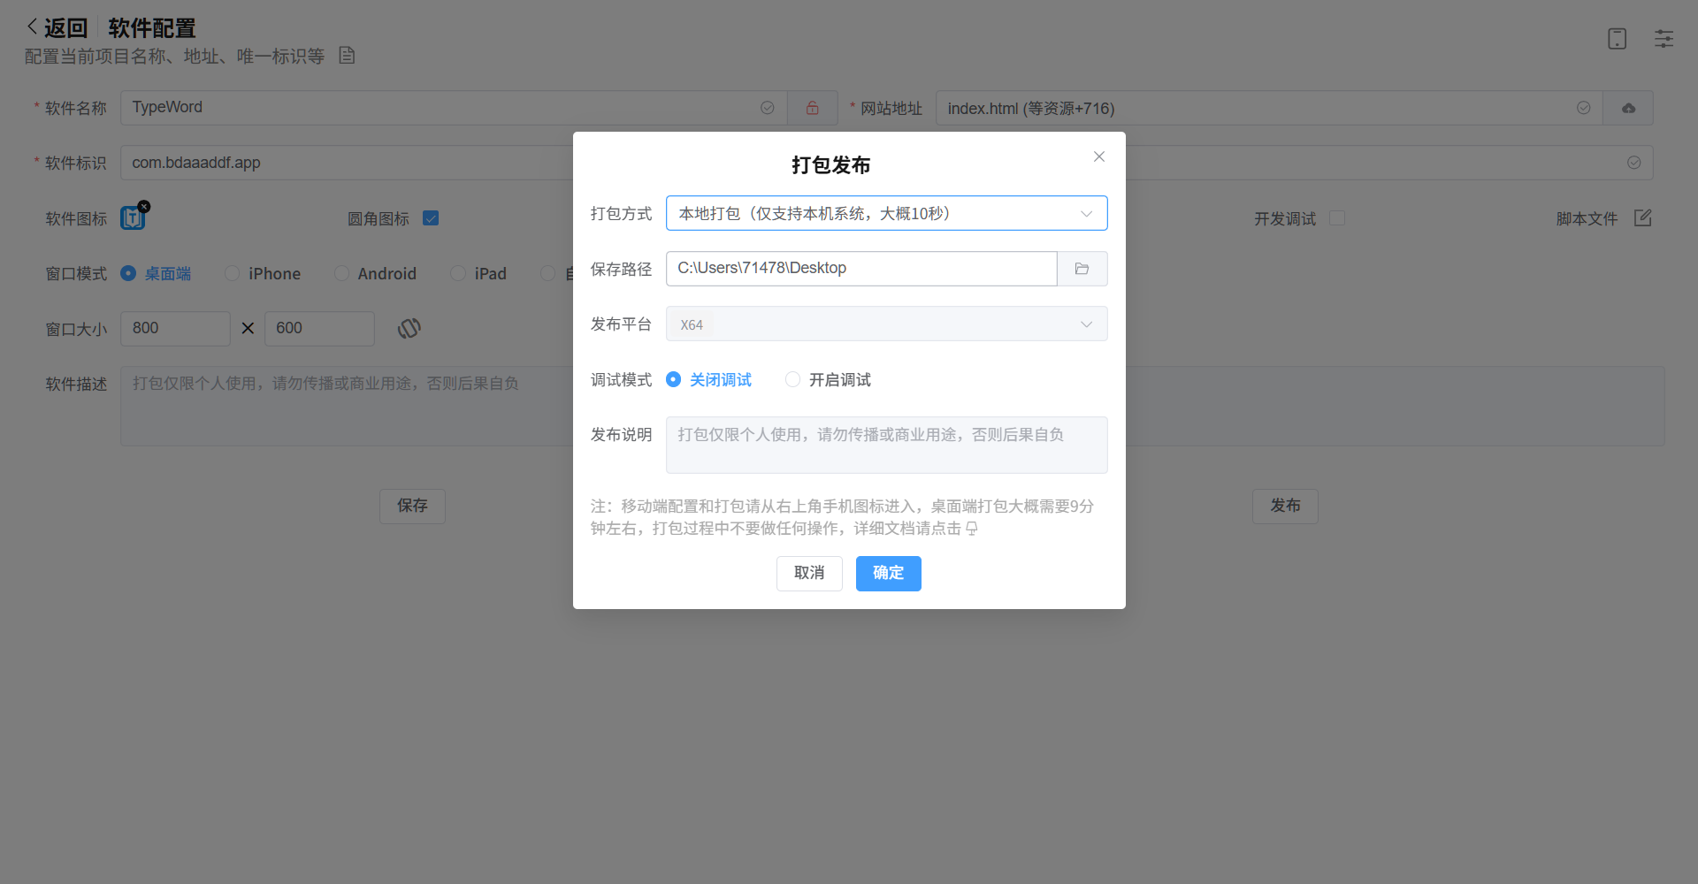Select the 关闭调试 radio option
1698x884 pixels.
pos(674,379)
